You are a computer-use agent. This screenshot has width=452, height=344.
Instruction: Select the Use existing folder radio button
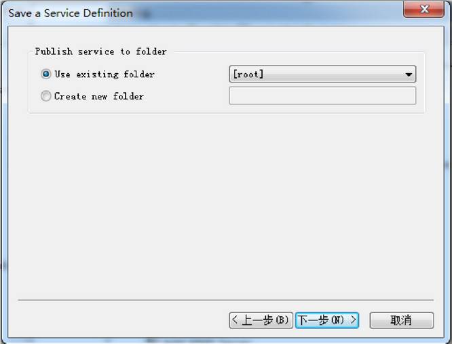click(46, 74)
